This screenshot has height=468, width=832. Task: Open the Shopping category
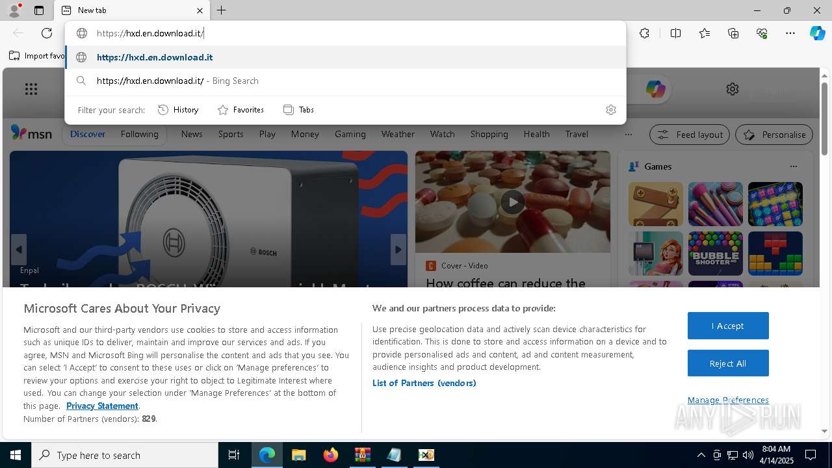[489, 134]
